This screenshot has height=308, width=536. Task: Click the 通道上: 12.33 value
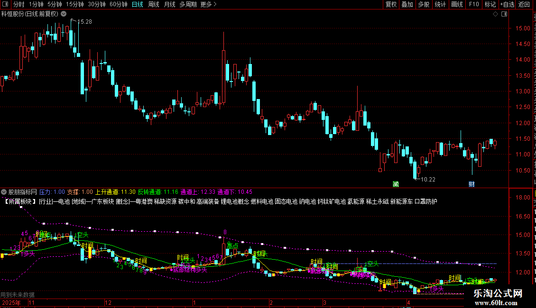pyautogui.click(x=198, y=192)
